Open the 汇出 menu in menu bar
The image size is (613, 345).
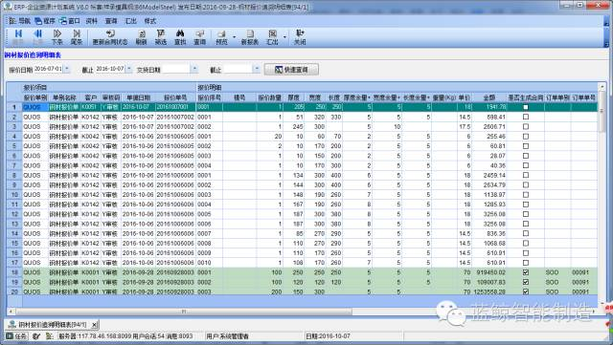tap(130, 21)
